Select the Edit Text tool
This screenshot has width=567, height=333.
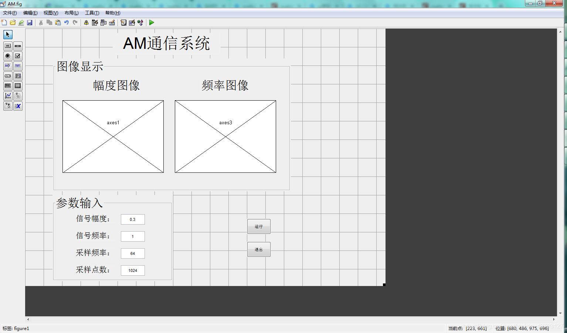[x=7, y=66]
